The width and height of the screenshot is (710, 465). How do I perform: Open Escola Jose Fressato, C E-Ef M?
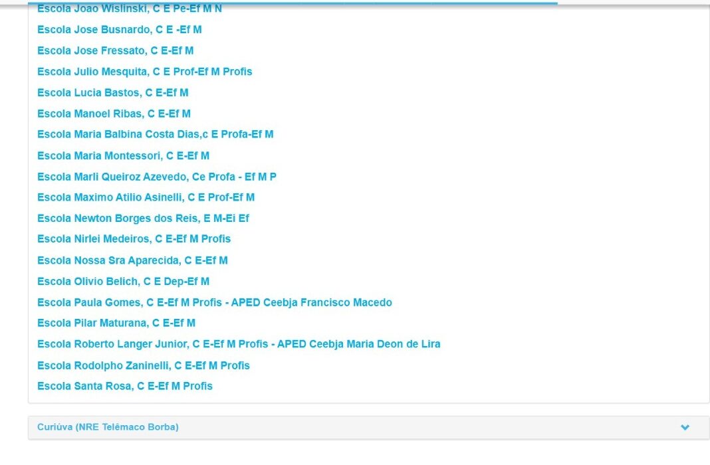[x=116, y=50]
